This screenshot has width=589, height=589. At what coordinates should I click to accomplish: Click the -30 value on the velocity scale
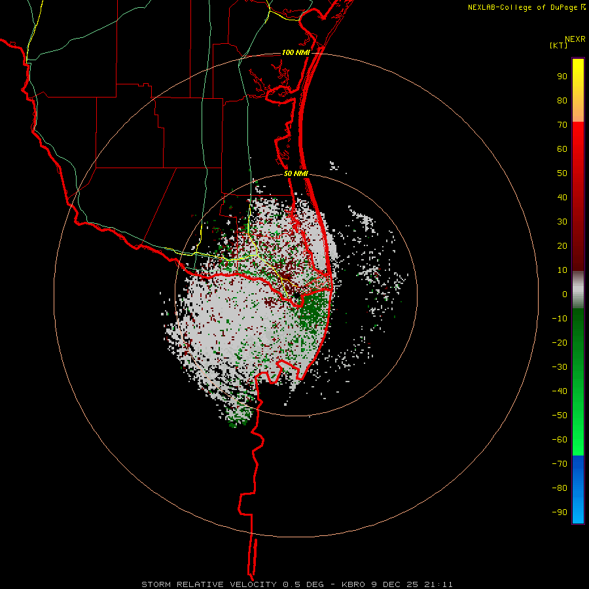click(x=560, y=367)
